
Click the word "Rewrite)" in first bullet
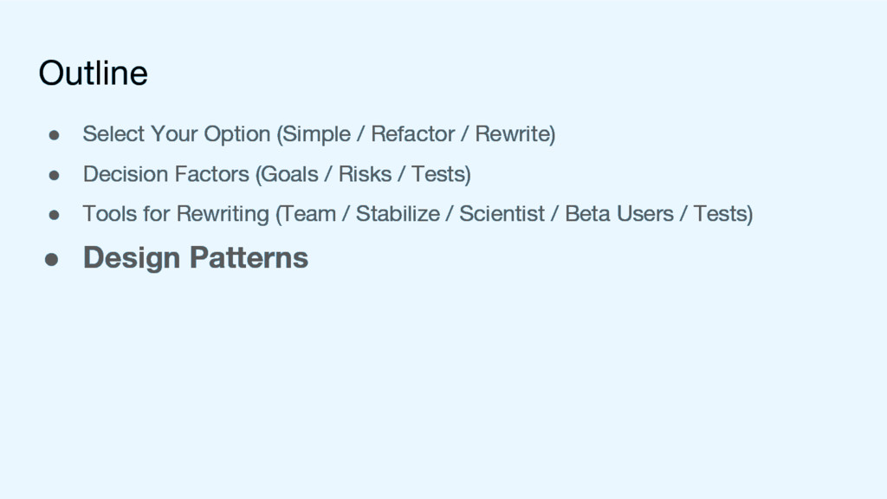pos(515,134)
